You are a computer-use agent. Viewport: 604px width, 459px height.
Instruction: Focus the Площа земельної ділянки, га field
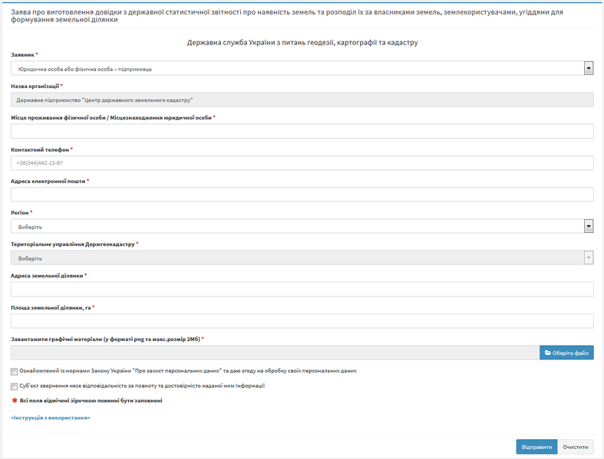click(302, 320)
